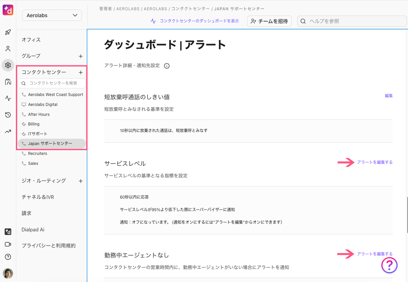This screenshot has width=408, height=282.
Task: Select オフィス in settings menu
Action: point(31,40)
